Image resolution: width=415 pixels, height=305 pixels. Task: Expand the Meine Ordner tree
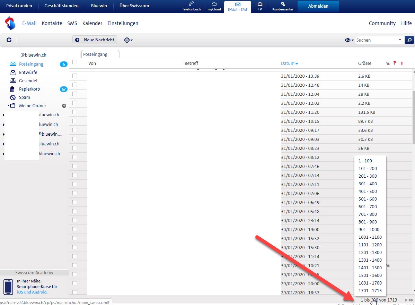tap(8, 105)
